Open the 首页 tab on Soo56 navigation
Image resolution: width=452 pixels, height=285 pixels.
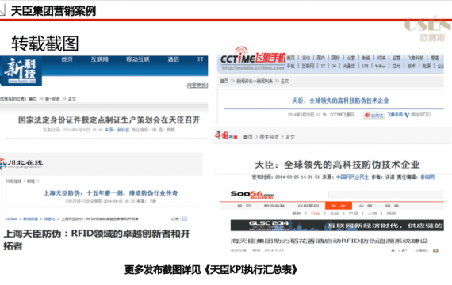point(244,206)
